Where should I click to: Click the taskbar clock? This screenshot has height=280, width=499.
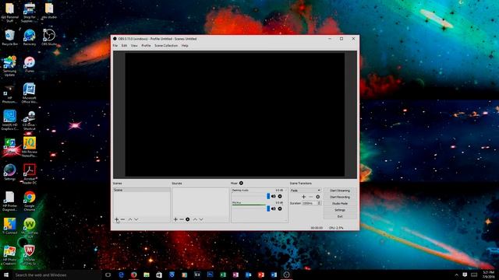(489, 275)
